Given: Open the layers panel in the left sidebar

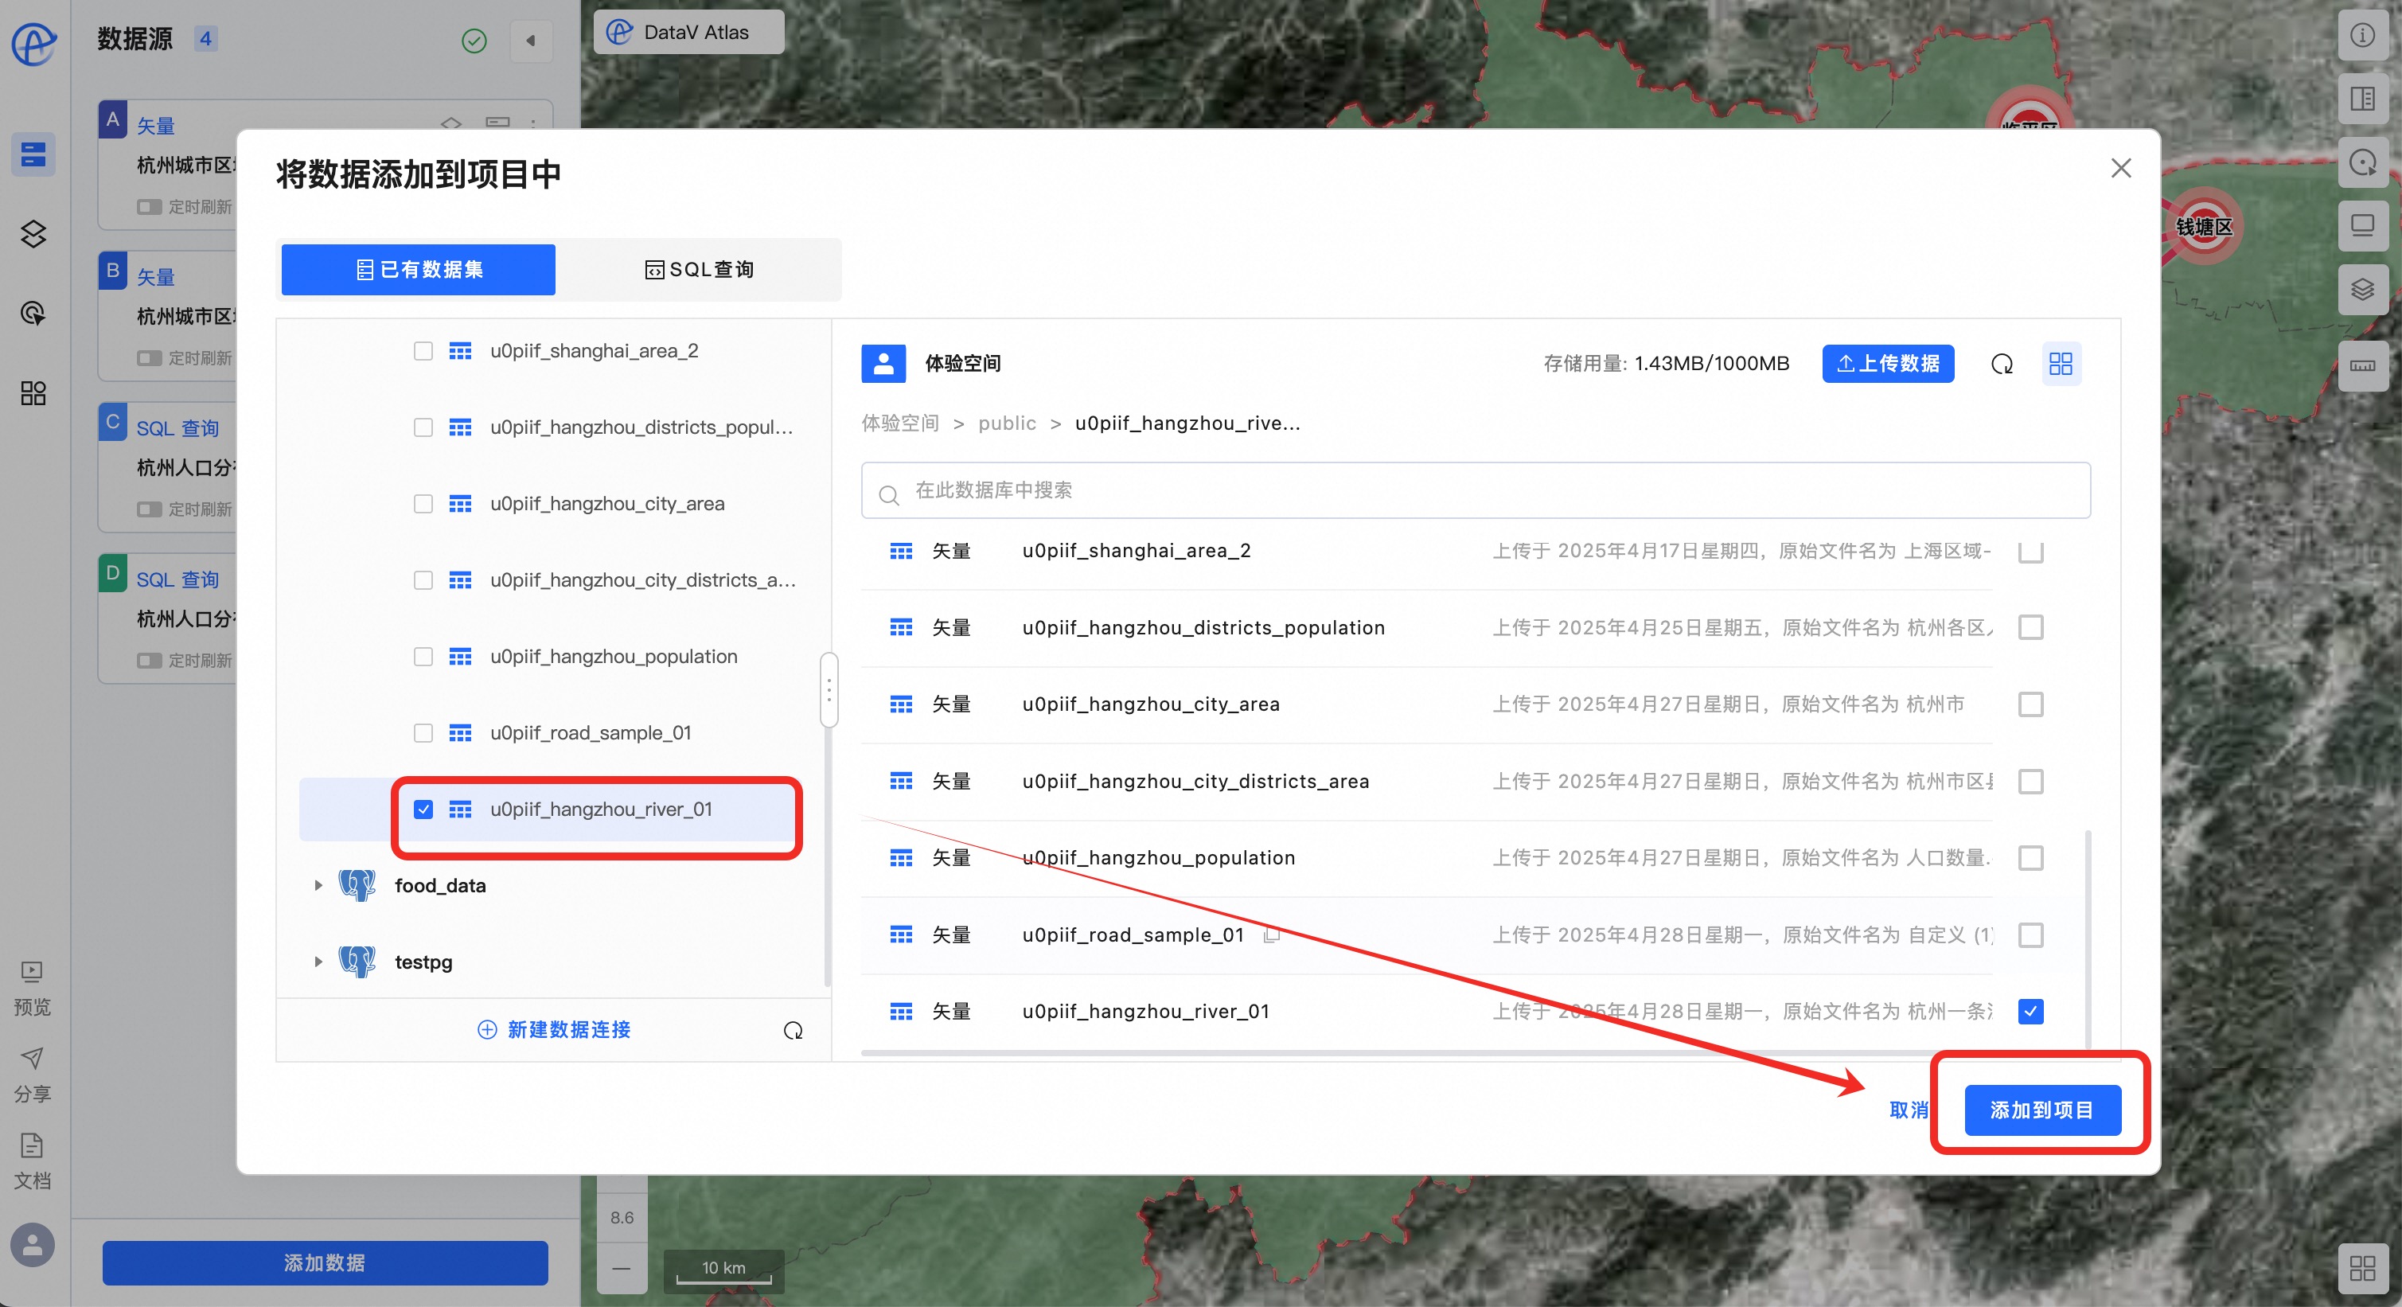Looking at the screenshot, I should click(33, 234).
